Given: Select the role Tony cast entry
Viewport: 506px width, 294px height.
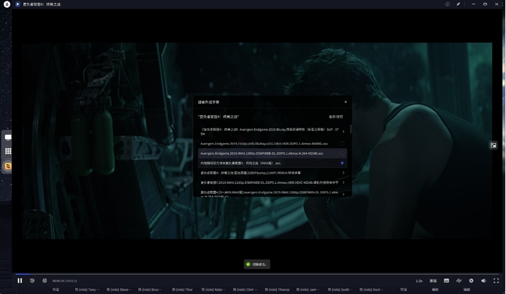Looking at the screenshot, I should click(x=87, y=290).
